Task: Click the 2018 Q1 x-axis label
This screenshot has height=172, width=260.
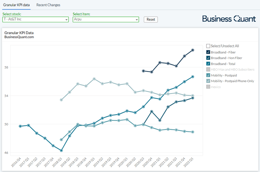Action: click(x=57, y=162)
